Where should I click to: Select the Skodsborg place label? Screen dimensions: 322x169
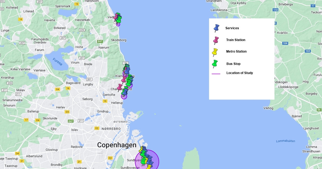click(118, 40)
